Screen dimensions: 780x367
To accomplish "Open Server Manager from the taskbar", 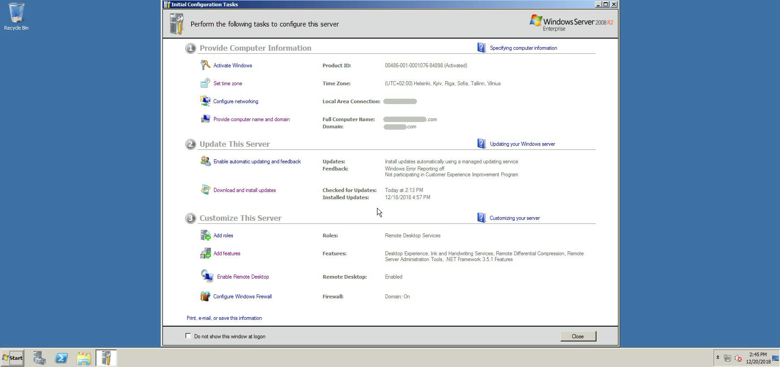I will (x=39, y=358).
